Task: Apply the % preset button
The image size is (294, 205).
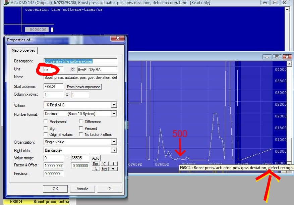Action: point(96,169)
